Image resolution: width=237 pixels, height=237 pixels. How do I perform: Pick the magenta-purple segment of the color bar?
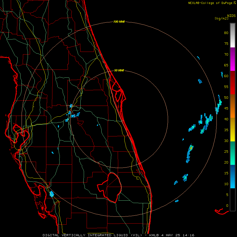233,59
